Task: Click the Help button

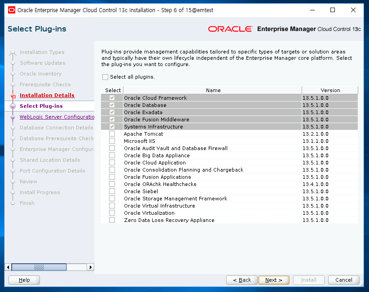Action: tap(24, 280)
